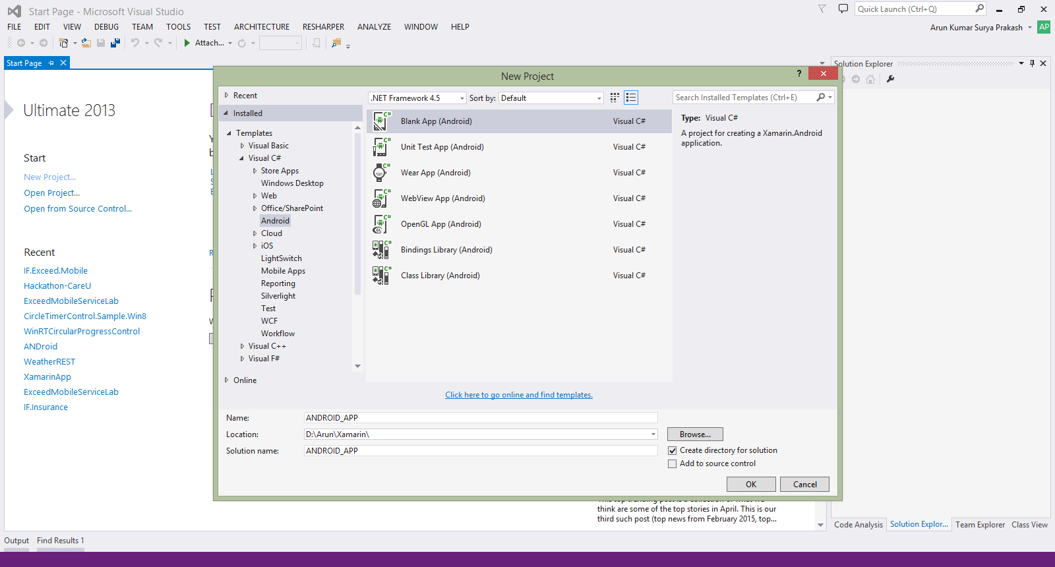Open the DEBUG menu
The image size is (1055, 567).
coord(107,27)
